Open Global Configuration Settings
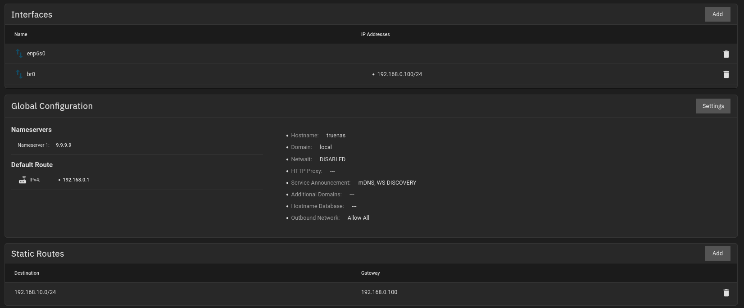The width and height of the screenshot is (744, 308). click(x=713, y=106)
